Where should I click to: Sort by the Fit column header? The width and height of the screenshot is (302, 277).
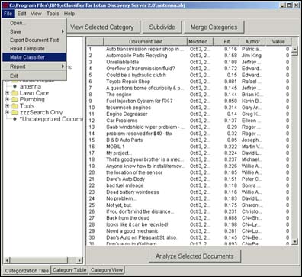point(226,41)
